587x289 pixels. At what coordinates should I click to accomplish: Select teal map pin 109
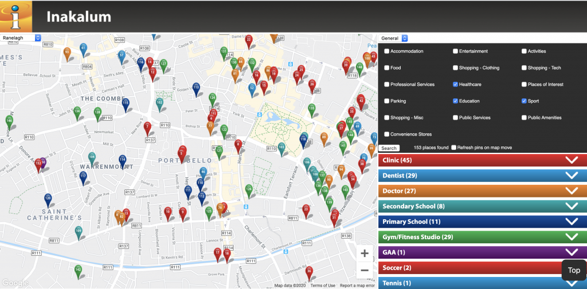pos(78,233)
